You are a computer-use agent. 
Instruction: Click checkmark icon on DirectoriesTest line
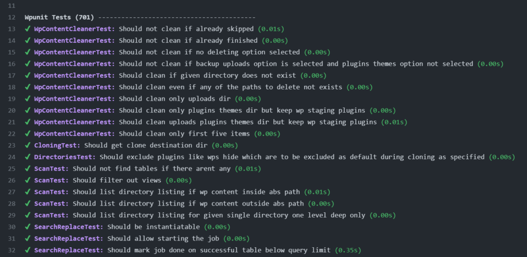pyautogui.click(x=28, y=157)
